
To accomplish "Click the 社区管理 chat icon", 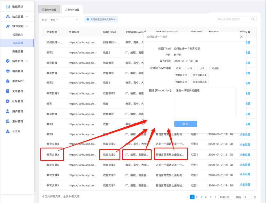I will [8, 101].
